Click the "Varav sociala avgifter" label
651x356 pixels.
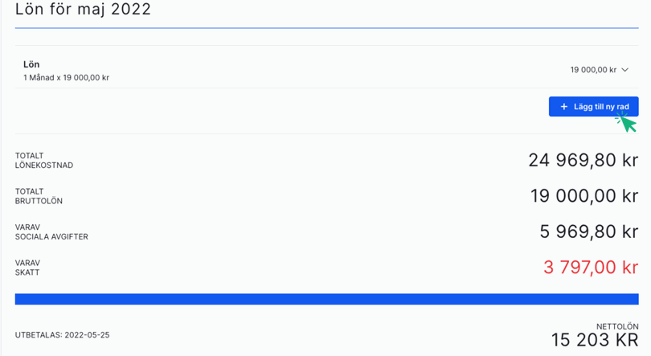pos(51,232)
